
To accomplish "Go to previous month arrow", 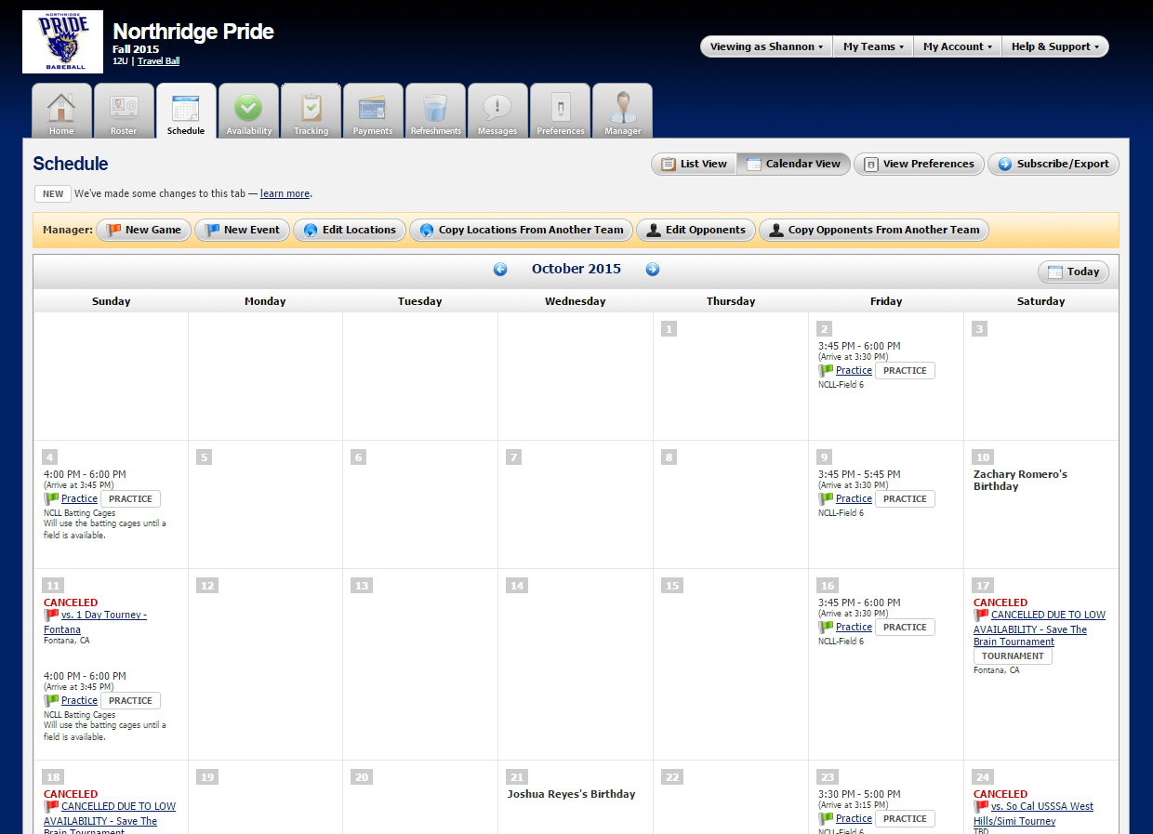I will (500, 270).
